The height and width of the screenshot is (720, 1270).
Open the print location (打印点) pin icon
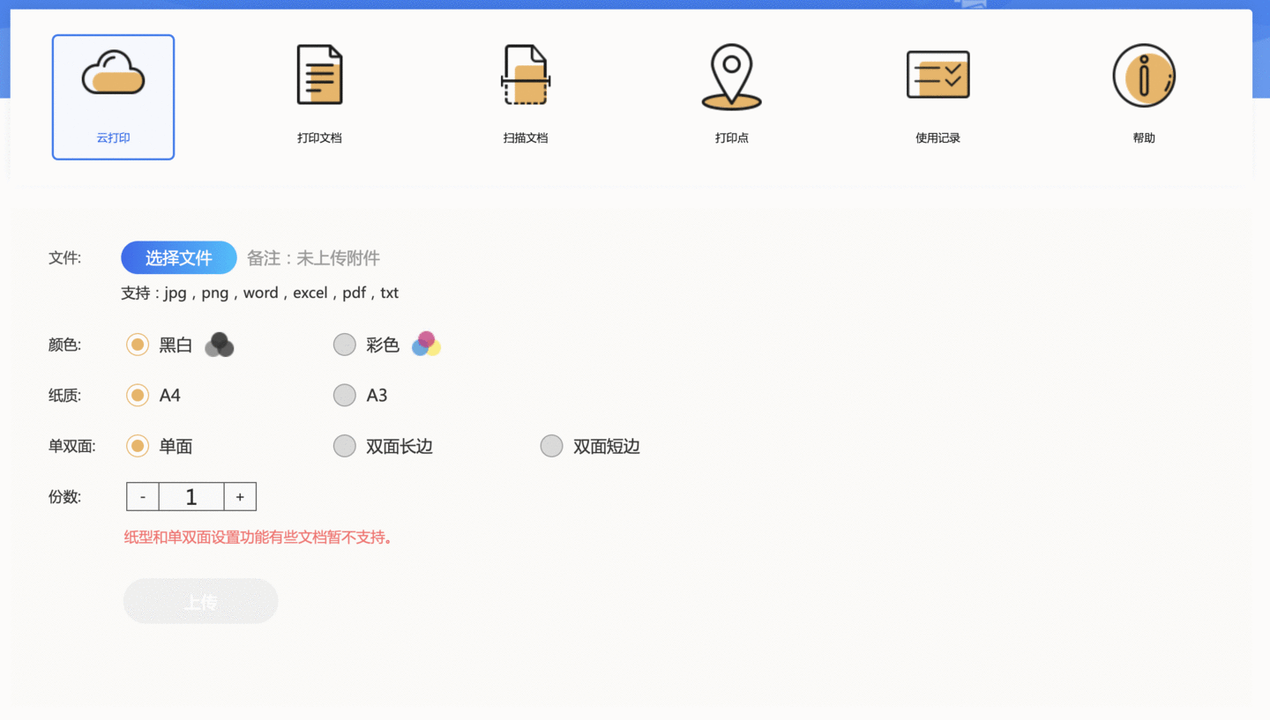[731, 77]
